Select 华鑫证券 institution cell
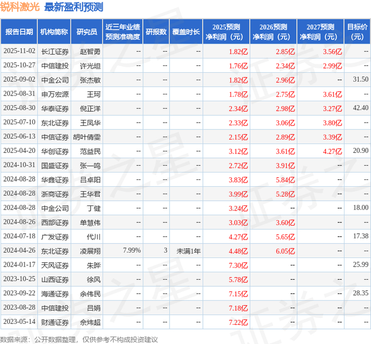371x344 pixels. (x=55, y=180)
